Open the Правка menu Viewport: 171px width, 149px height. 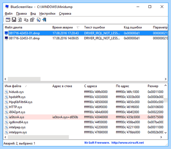pyautogui.click(x=21, y=13)
